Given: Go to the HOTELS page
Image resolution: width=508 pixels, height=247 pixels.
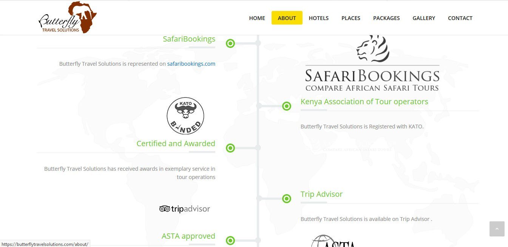Looking at the screenshot, I should [x=319, y=18].
